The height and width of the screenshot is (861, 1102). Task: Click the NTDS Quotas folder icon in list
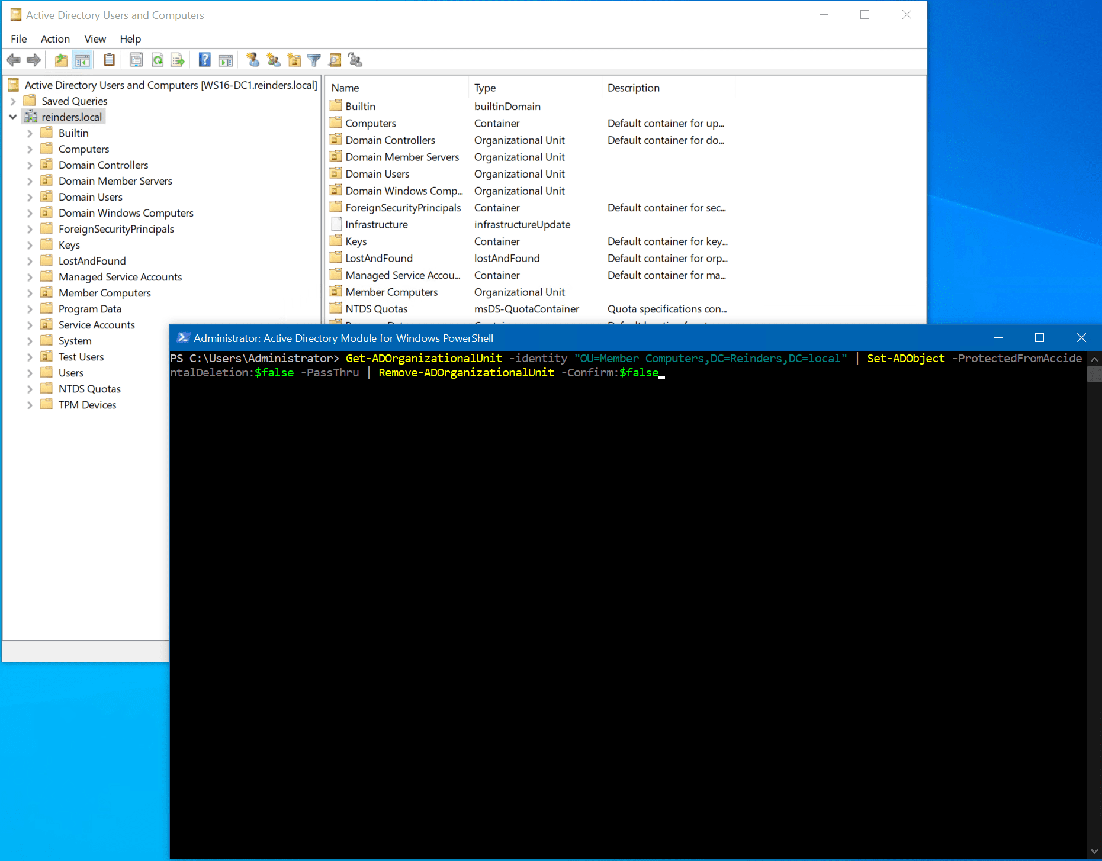[x=336, y=308]
